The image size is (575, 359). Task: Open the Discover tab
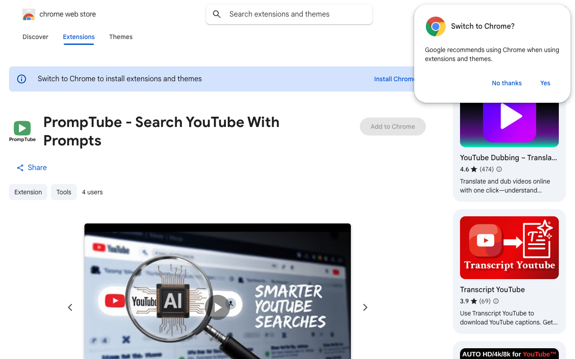tap(35, 37)
